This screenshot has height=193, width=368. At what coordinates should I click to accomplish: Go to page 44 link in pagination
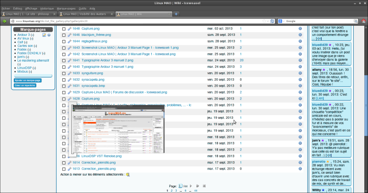pos(195,191)
